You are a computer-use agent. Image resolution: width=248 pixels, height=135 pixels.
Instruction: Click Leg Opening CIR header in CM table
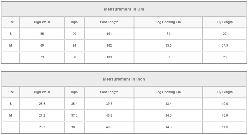[x=168, y=22]
